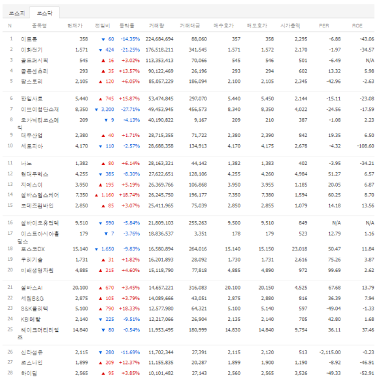Click the 전일비 column header
This screenshot has height=379, width=379.
[x=103, y=25]
